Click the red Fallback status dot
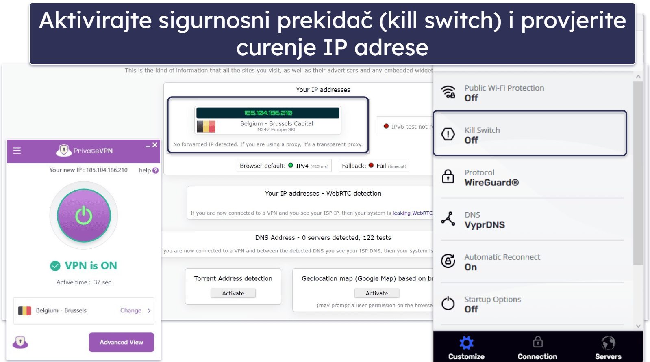Viewport: 650px width, 362px height. (371, 165)
